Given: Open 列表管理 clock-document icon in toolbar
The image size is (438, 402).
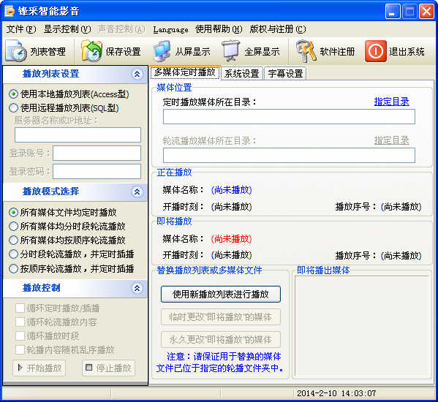Looking at the screenshot, I should [x=16, y=51].
